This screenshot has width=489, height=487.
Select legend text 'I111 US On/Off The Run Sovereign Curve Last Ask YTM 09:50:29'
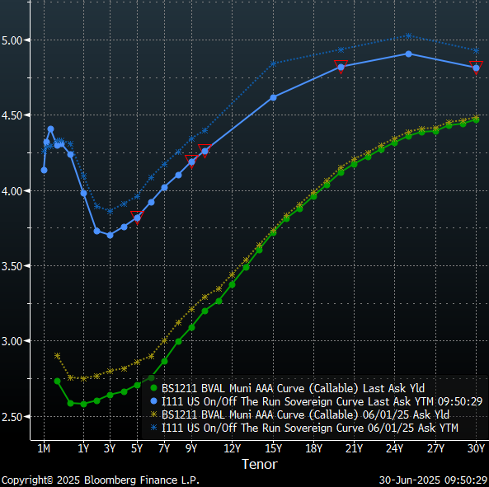coord(322,401)
